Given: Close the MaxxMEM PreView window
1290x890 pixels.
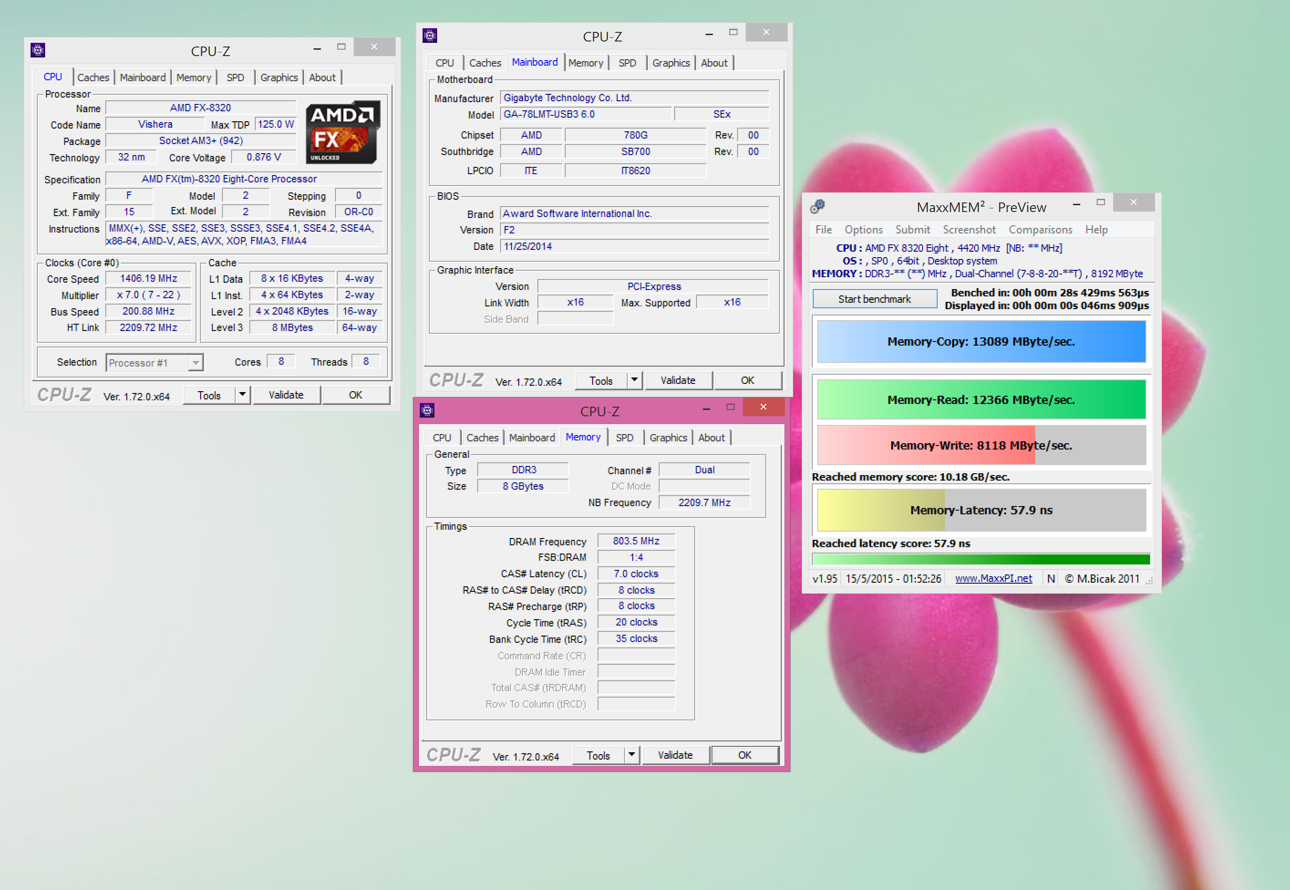Looking at the screenshot, I should (1133, 202).
